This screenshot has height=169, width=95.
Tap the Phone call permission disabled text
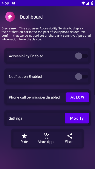point(34,97)
